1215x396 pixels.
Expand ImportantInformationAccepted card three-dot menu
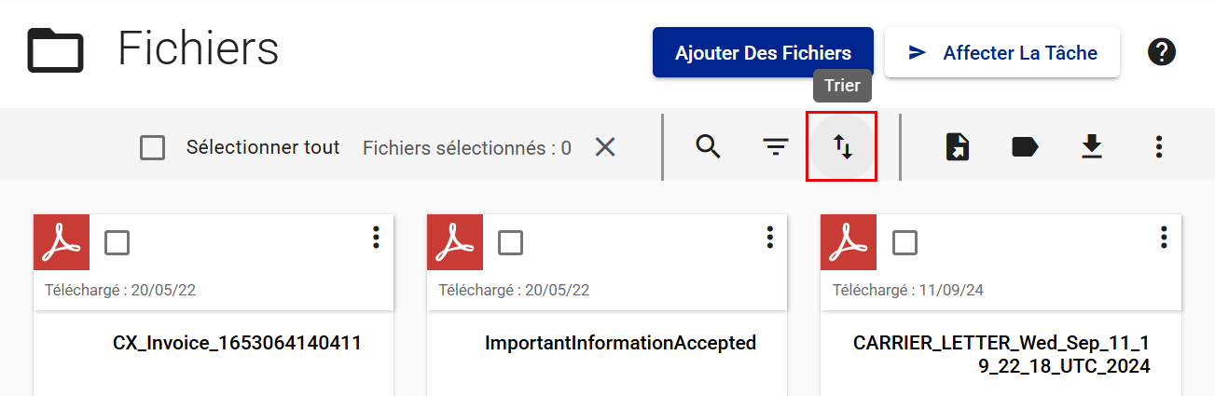[769, 238]
